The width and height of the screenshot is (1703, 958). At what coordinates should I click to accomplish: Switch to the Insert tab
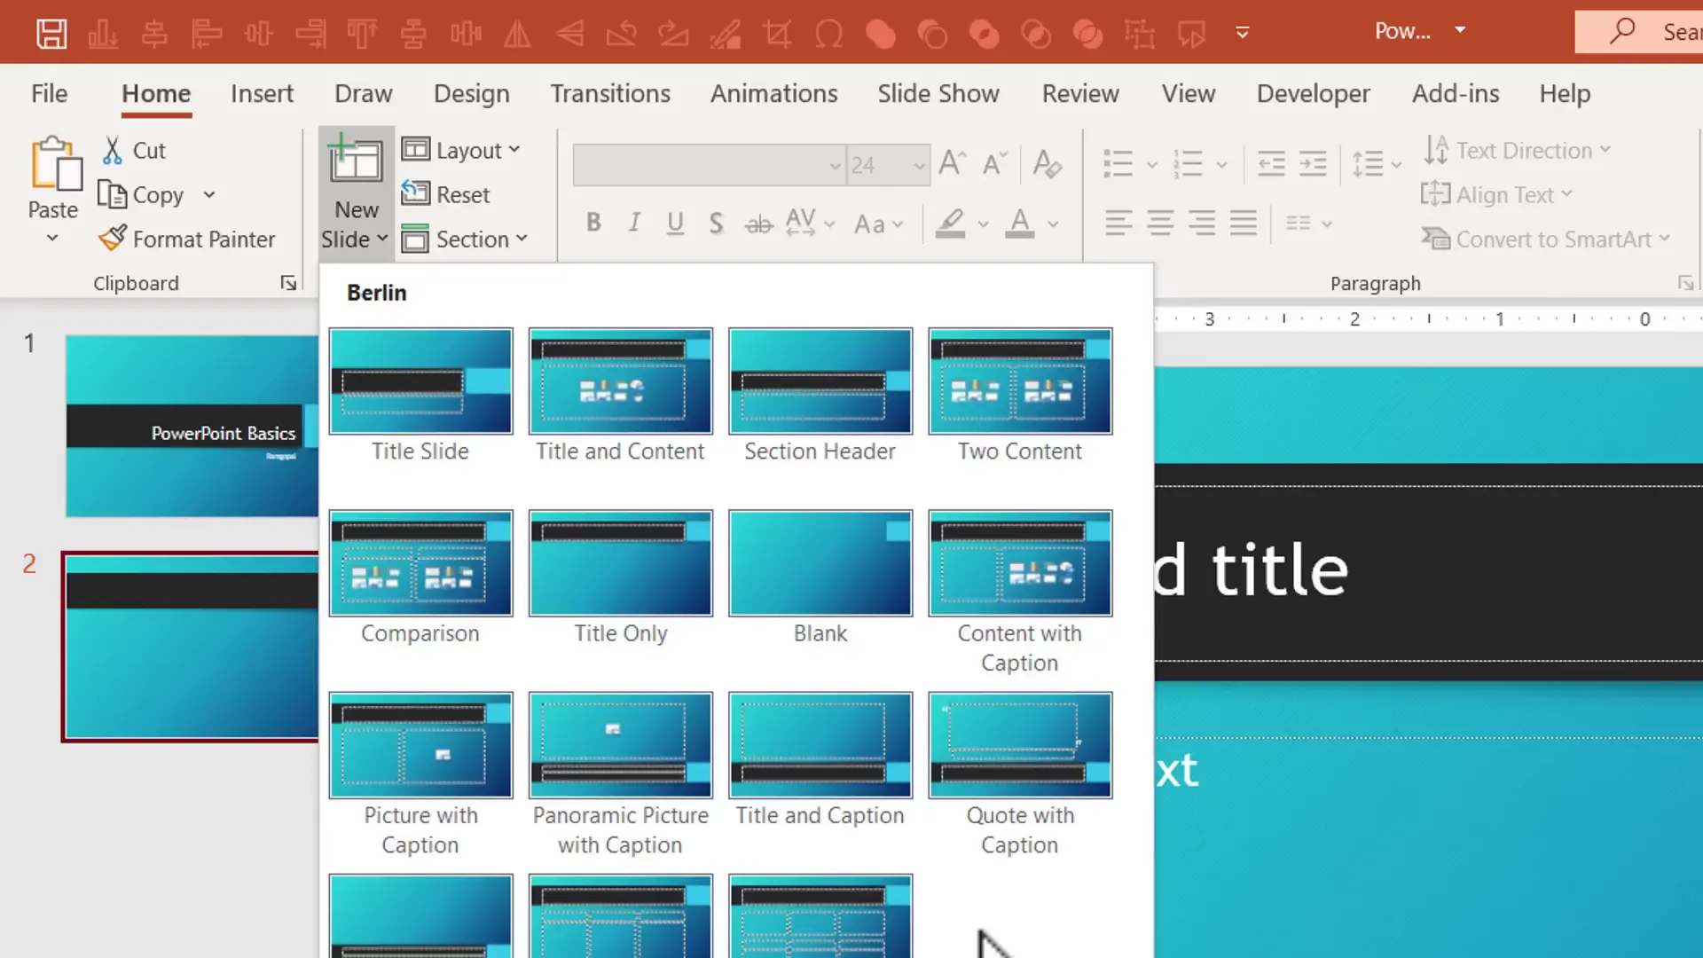point(262,93)
